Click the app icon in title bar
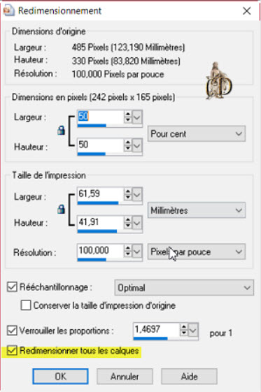This screenshot has height=392, width=261. coord(9,10)
